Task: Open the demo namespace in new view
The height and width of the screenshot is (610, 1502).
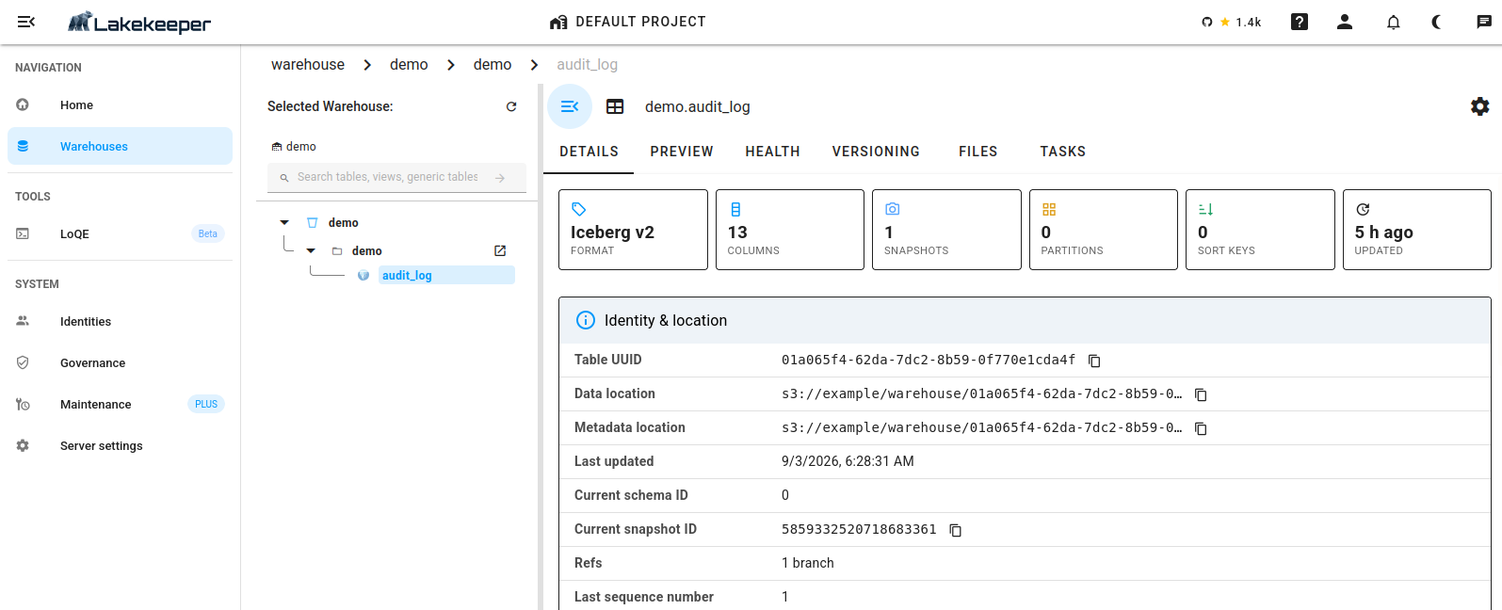Action: coord(500,250)
